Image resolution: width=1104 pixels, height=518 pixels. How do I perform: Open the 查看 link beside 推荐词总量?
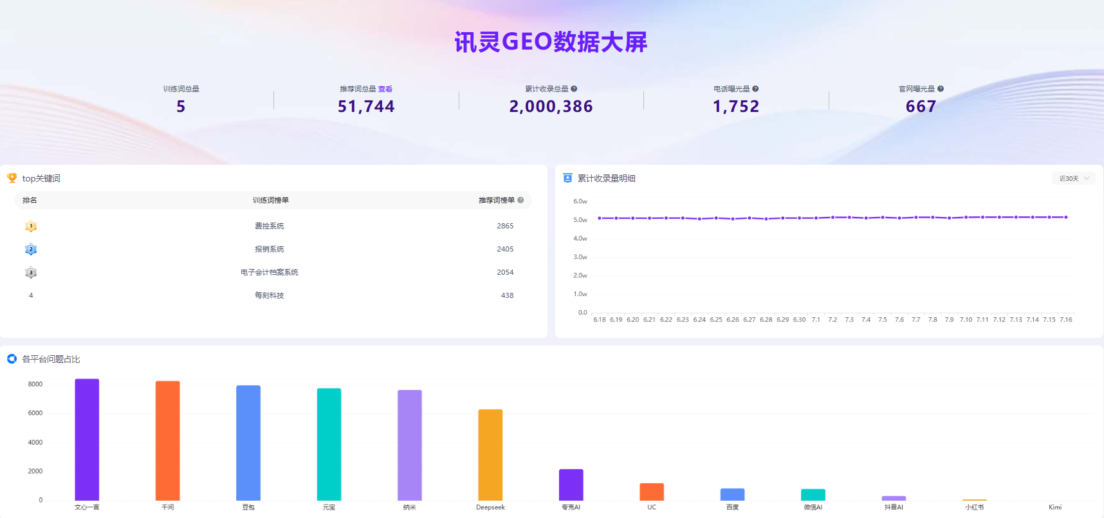pos(385,89)
